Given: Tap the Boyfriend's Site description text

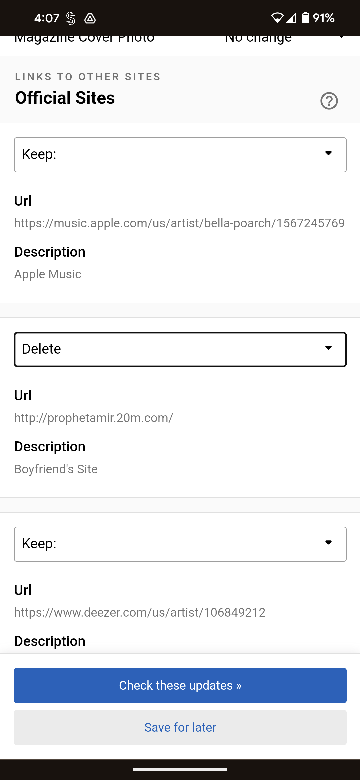Looking at the screenshot, I should 56,469.
